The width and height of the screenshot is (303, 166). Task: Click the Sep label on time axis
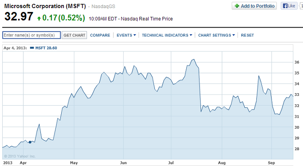click(x=272, y=163)
